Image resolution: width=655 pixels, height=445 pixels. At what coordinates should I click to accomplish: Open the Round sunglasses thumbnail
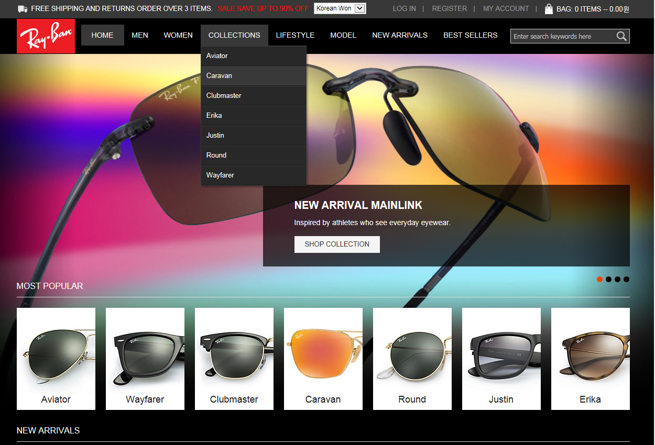coord(412,359)
